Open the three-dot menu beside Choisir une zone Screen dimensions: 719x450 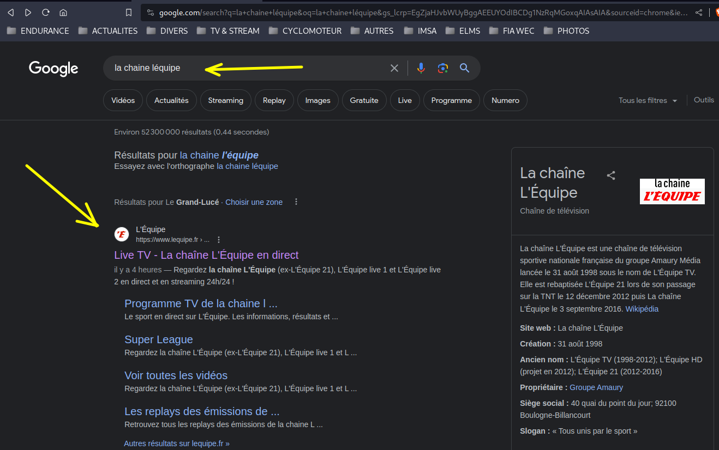tap(296, 202)
